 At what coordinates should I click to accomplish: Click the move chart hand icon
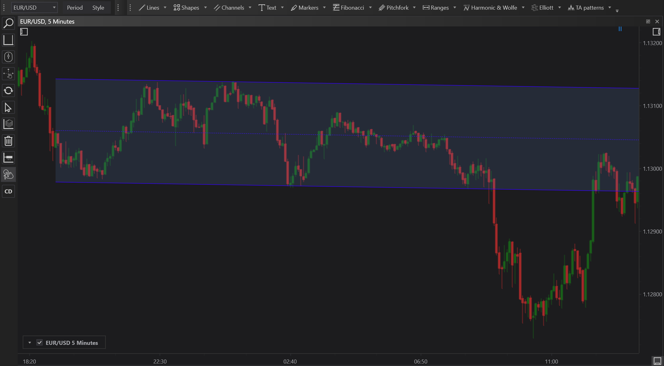click(x=8, y=74)
